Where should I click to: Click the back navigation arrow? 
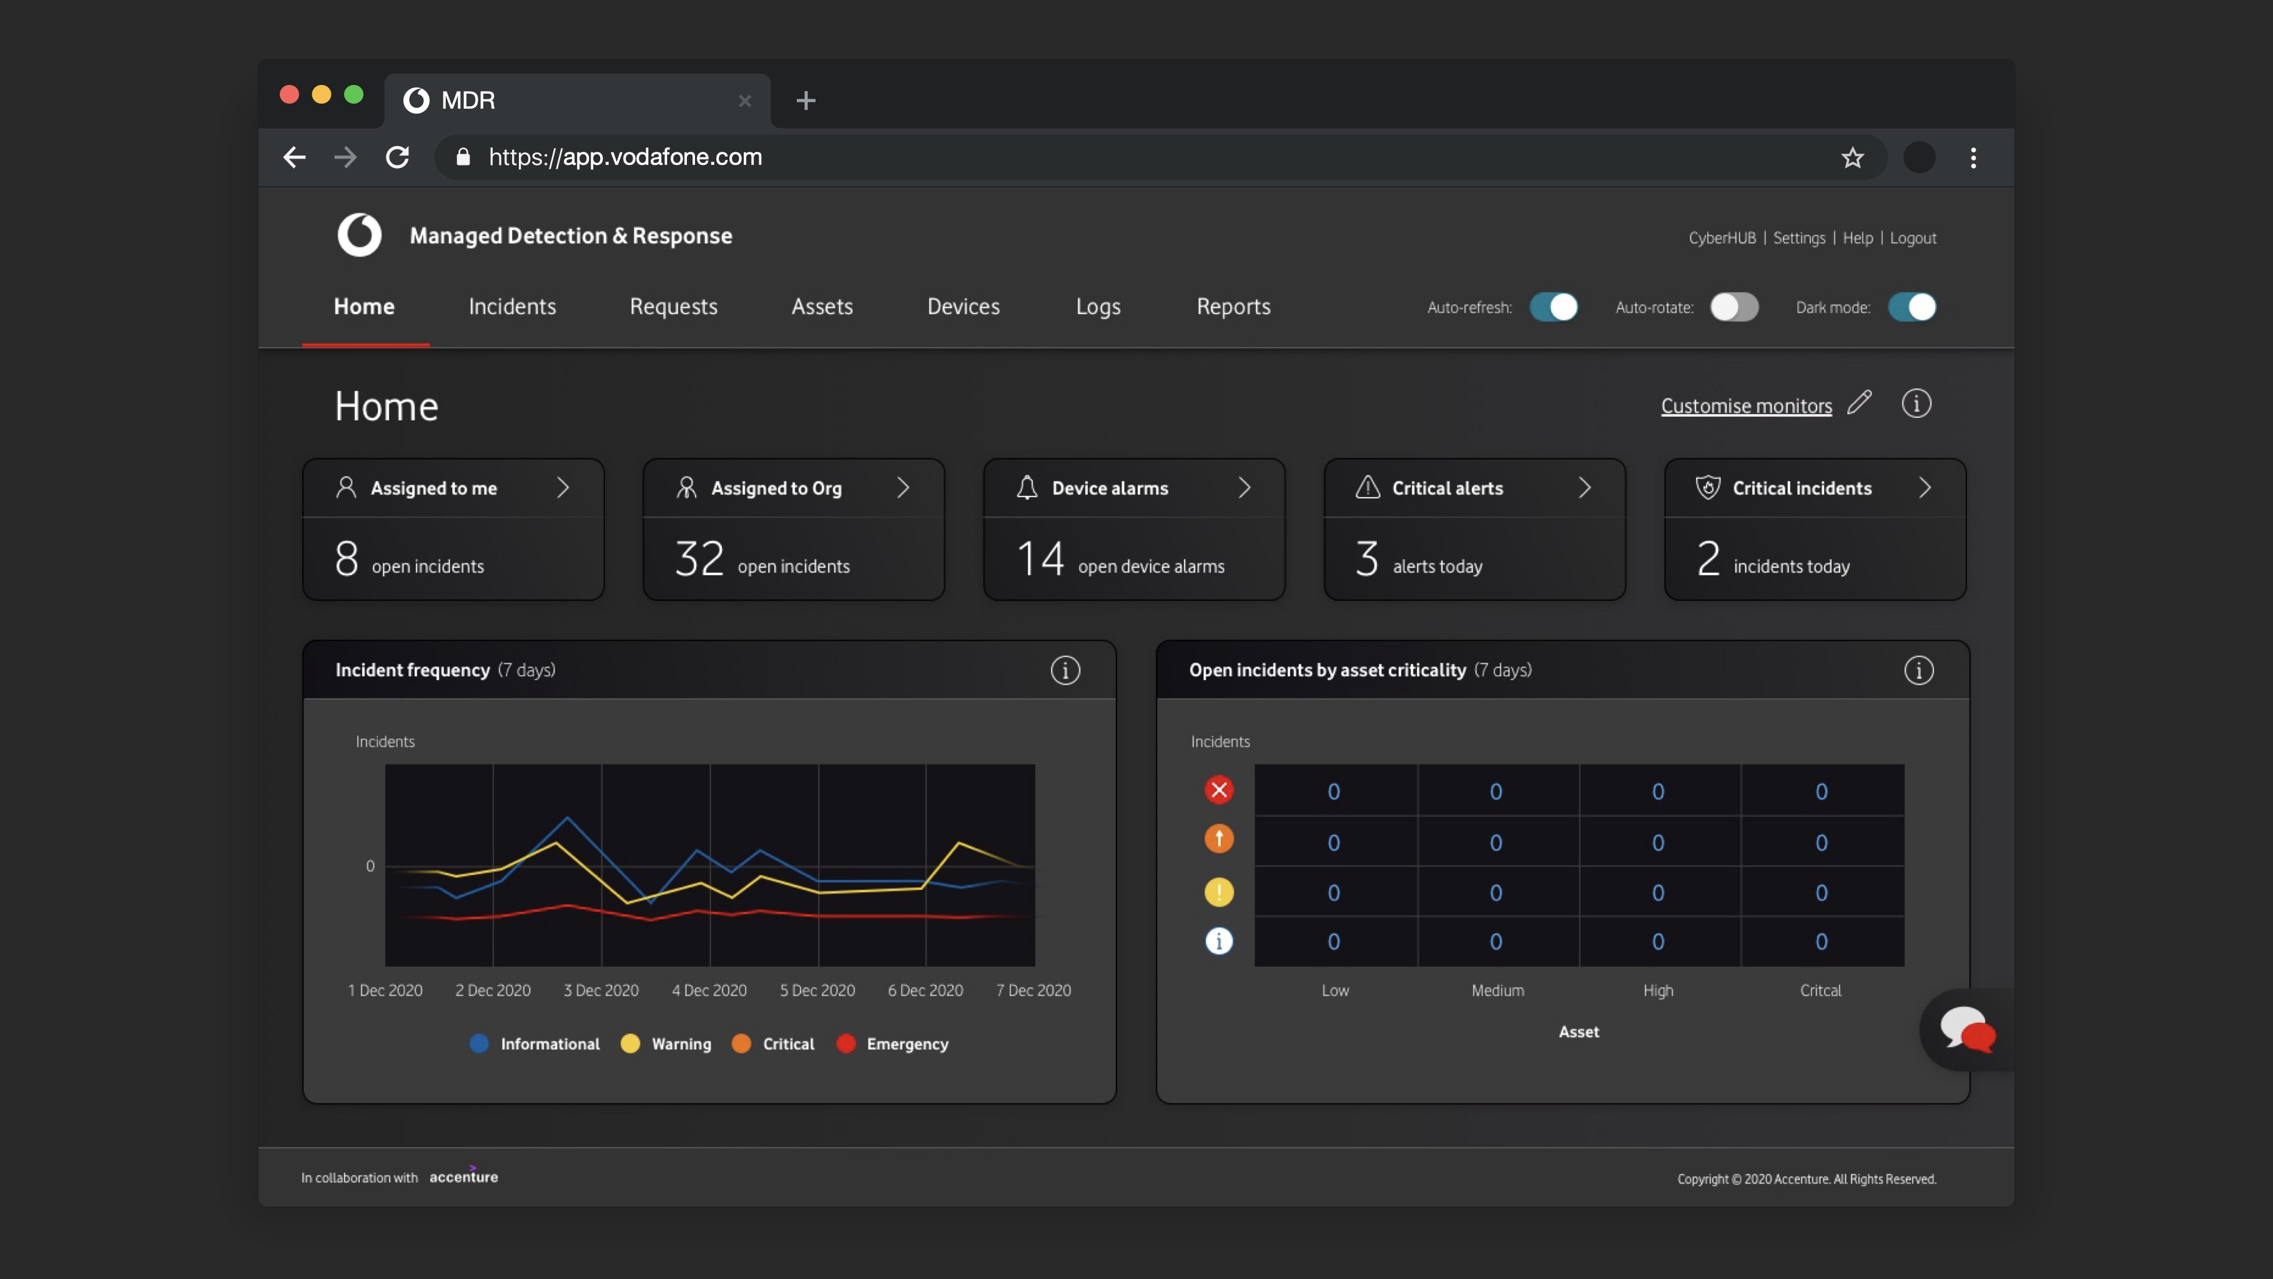(x=295, y=157)
